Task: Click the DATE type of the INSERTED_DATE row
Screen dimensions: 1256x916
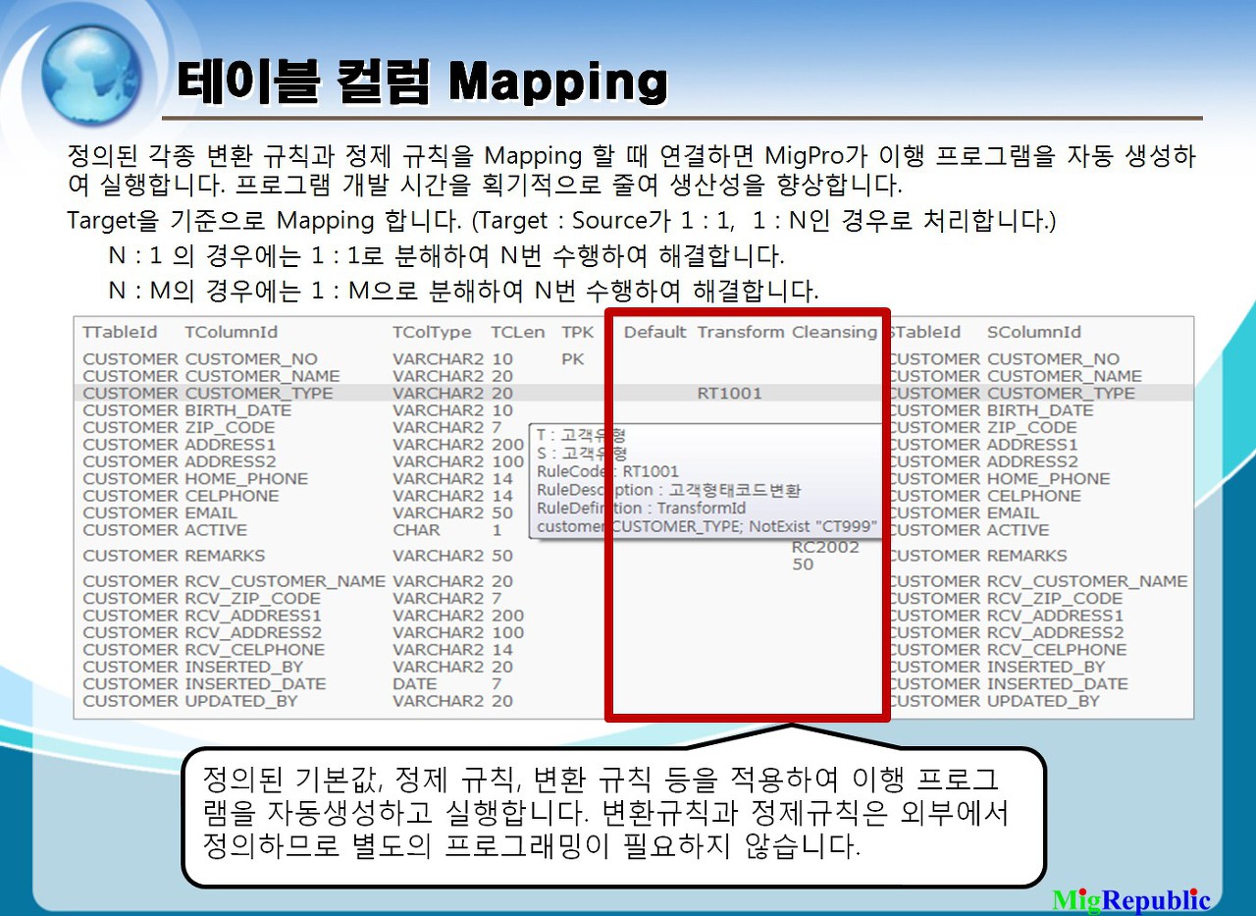Action: (x=415, y=684)
